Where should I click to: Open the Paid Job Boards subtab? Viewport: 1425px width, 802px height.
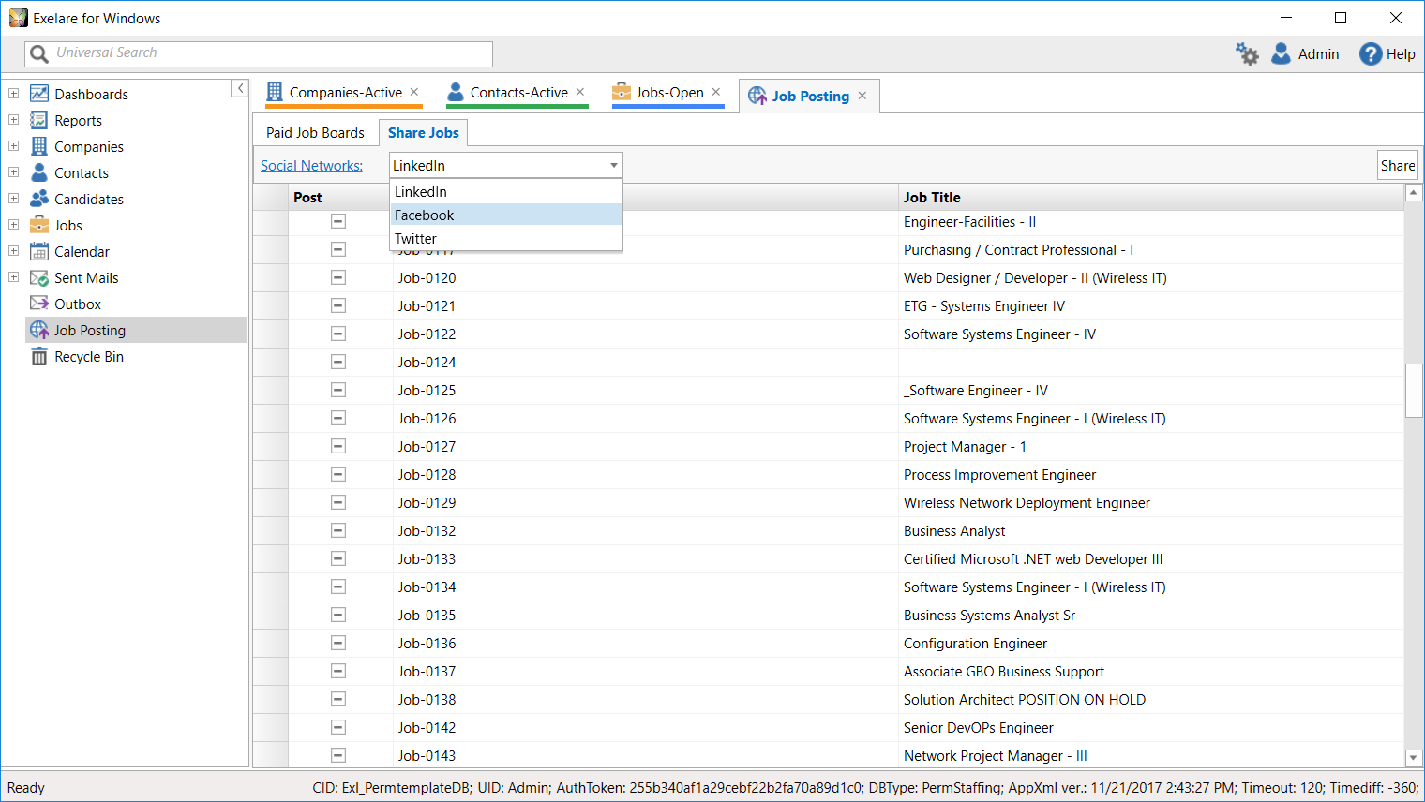[315, 133]
